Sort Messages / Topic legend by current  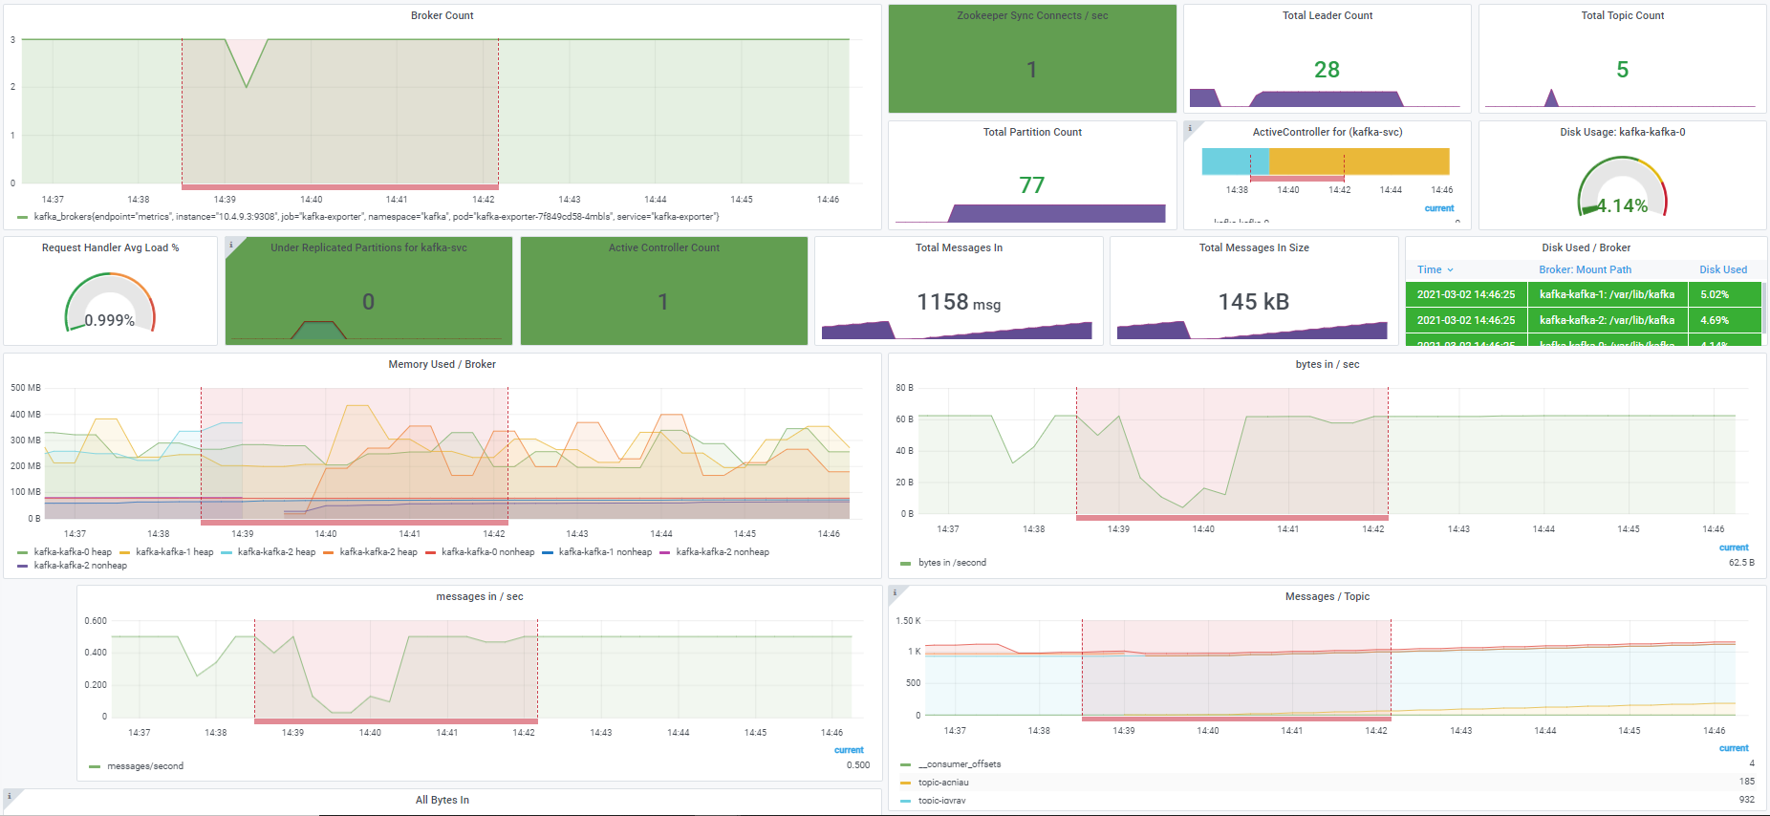point(1734,748)
